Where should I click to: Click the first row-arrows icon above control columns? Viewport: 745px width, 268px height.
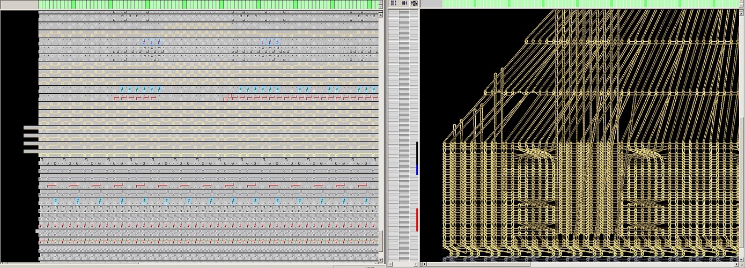click(393, 3)
